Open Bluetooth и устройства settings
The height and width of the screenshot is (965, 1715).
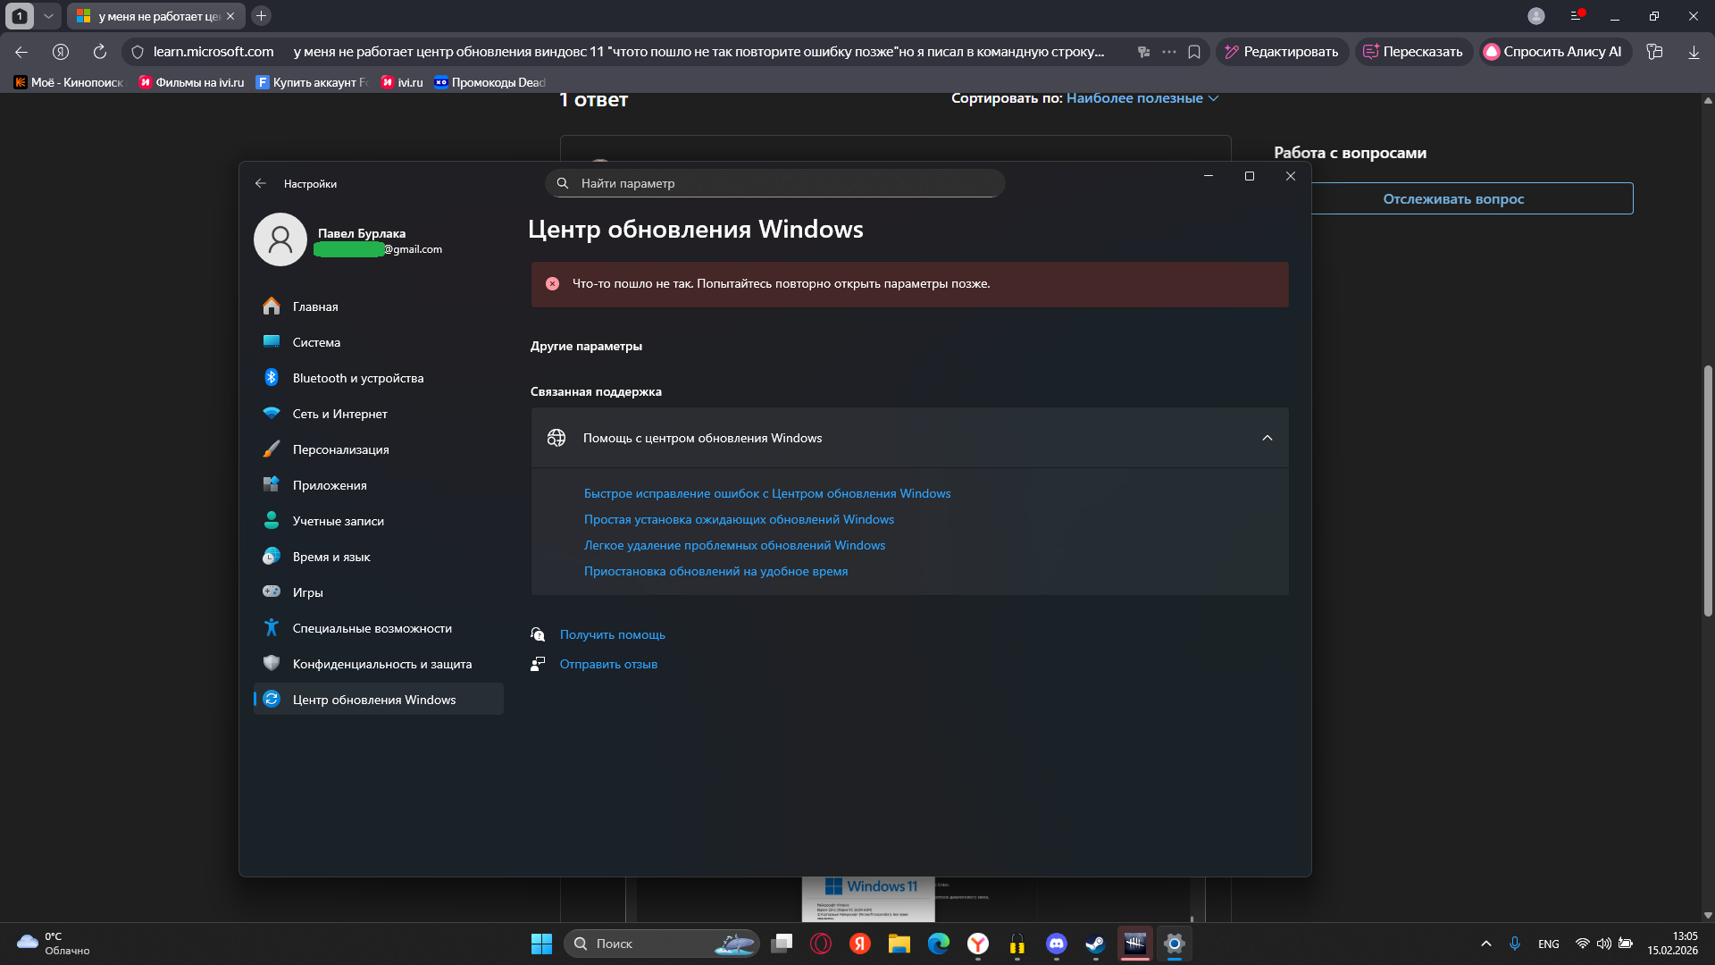[379, 378]
